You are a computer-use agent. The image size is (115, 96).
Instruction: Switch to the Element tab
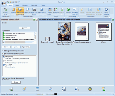pyautogui.click(x=25, y=5)
